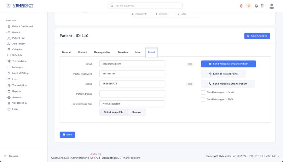Viewport: 283px width, 162px height.
Task: Toggle the sun theme icon
Action: click(x=249, y=6)
